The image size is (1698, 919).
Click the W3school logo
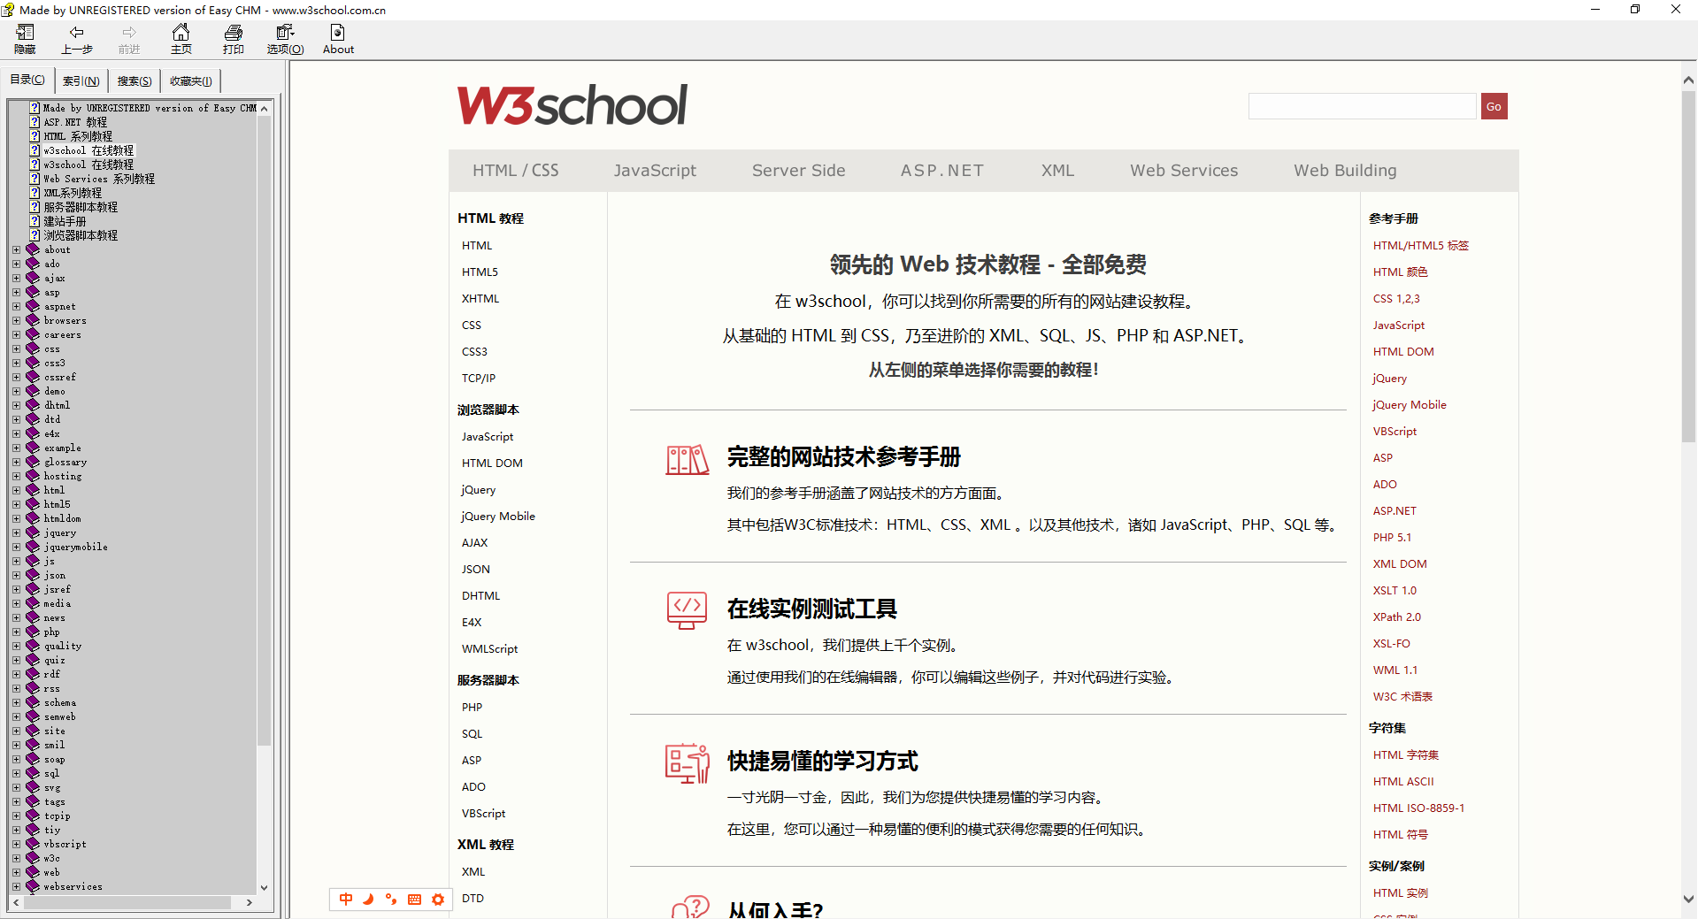572,105
